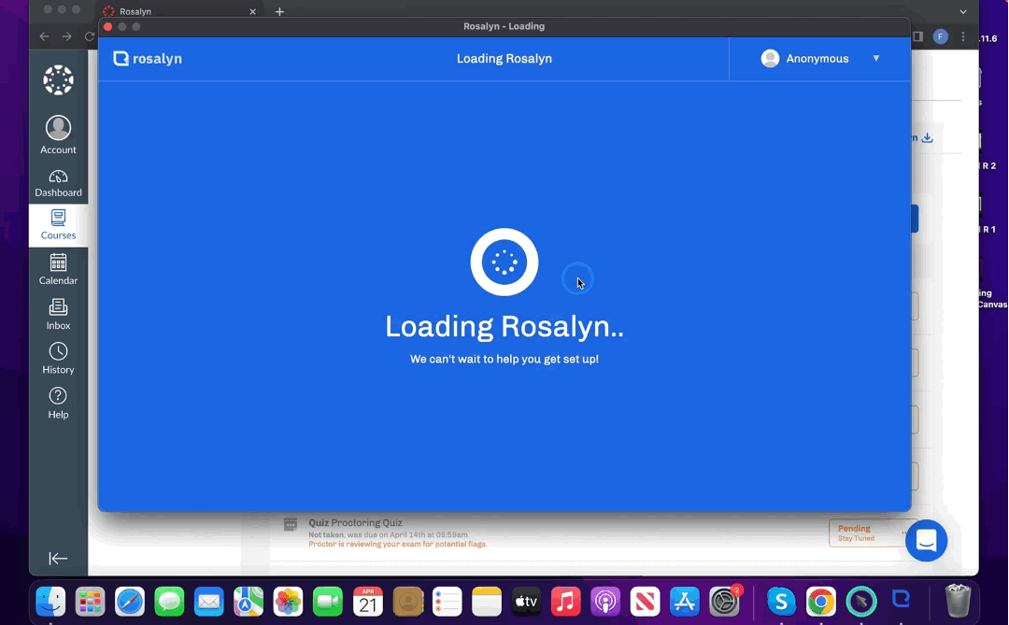This screenshot has width=1009, height=625.
Task: Toggle the Chrome side panel icon
Action: tap(918, 36)
